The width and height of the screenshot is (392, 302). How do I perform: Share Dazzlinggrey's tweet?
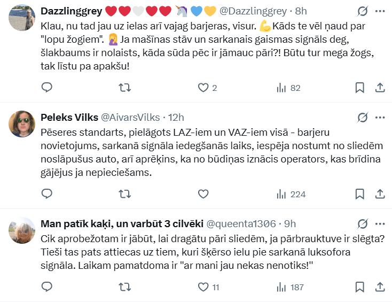tap(380, 88)
